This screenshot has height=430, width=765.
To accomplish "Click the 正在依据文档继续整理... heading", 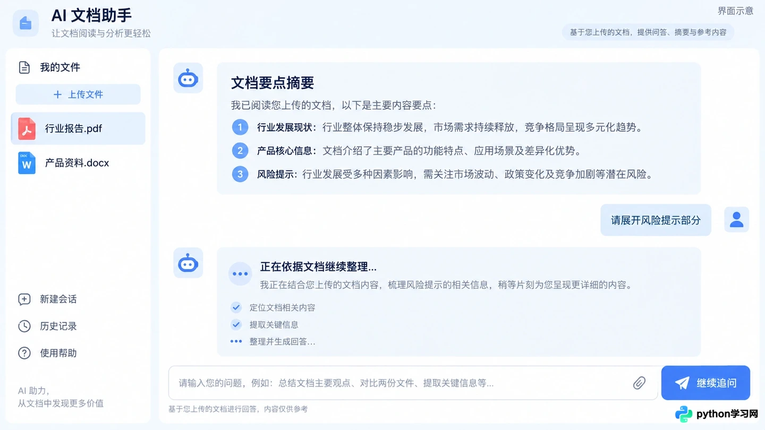I will 318,266.
